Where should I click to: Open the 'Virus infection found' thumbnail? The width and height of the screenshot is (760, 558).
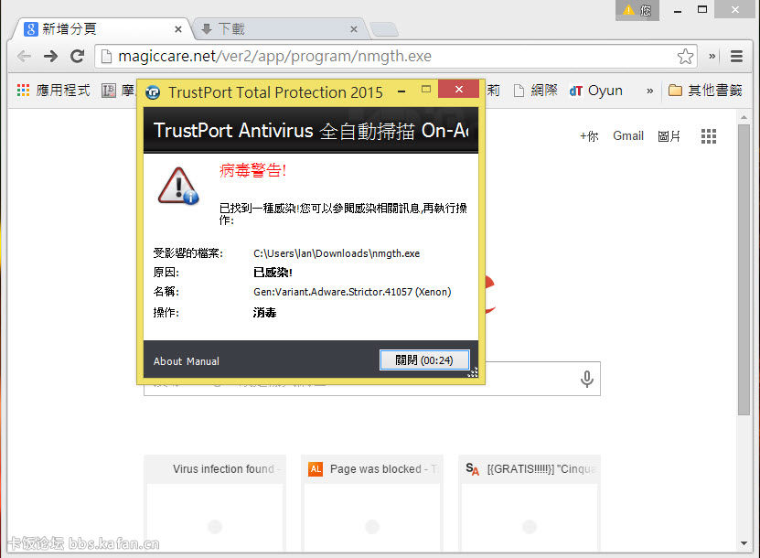[215, 503]
